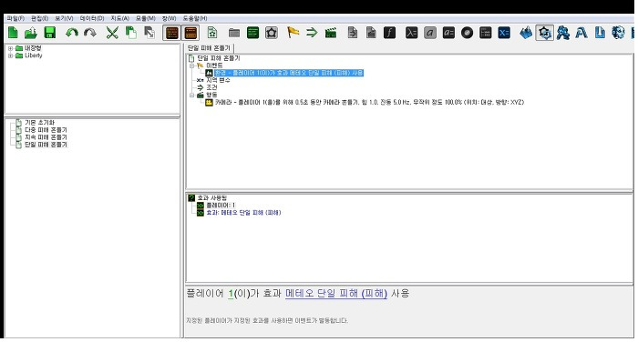Toggle the second orange panel view button

pyautogui.click(x=190, y=33)
